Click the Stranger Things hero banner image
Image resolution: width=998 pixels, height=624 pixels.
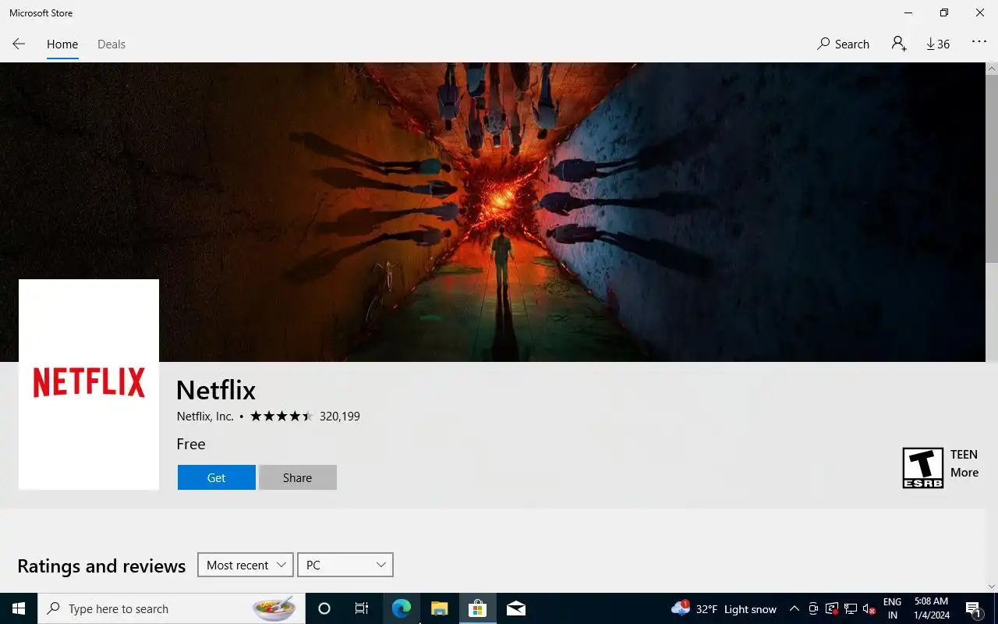pyautogui.click(x=493, y=212)
